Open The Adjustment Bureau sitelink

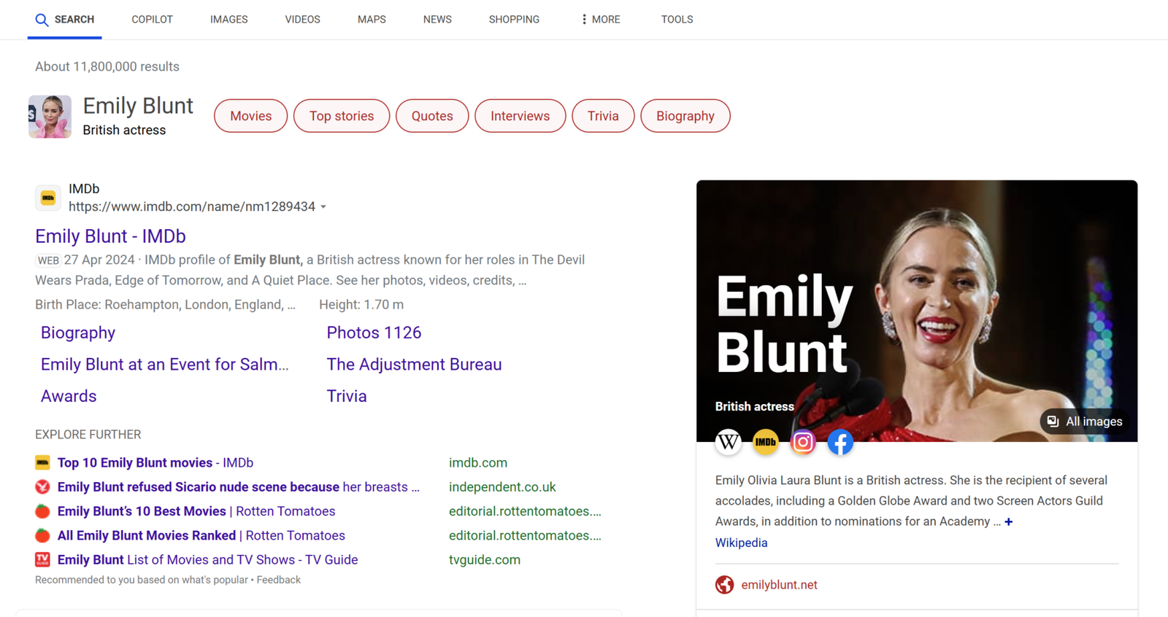(414, 365)
